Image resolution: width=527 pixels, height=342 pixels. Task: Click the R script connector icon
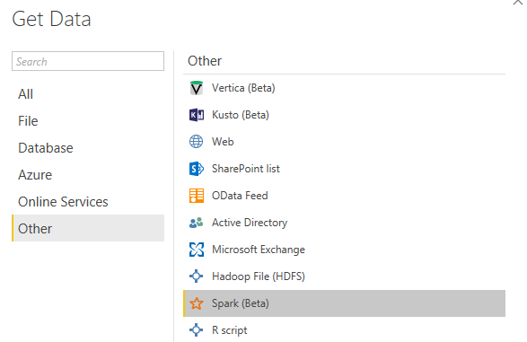[x=197, y=330]
